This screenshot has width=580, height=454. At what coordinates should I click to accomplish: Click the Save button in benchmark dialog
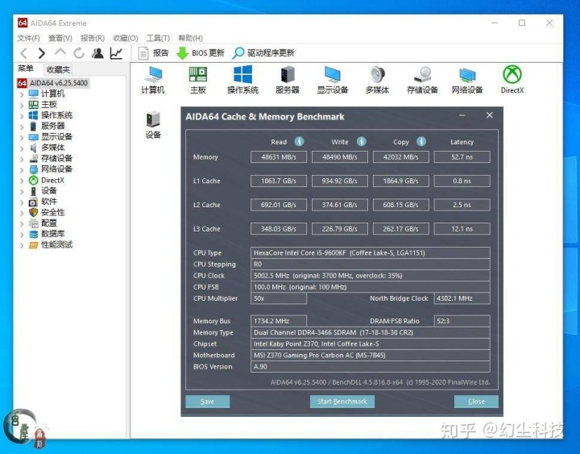click(x=207, y=402)
